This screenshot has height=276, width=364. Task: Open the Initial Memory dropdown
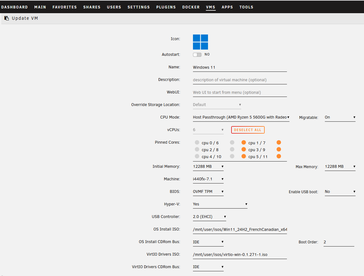tap(208, 167)
